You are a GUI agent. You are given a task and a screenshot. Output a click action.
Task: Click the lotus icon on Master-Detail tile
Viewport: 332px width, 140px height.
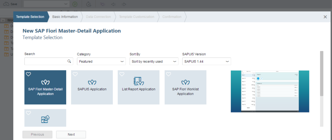coord(45,82)
